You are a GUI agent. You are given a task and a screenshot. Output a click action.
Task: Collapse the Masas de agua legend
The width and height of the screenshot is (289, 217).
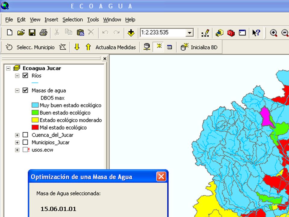[17, 90]
